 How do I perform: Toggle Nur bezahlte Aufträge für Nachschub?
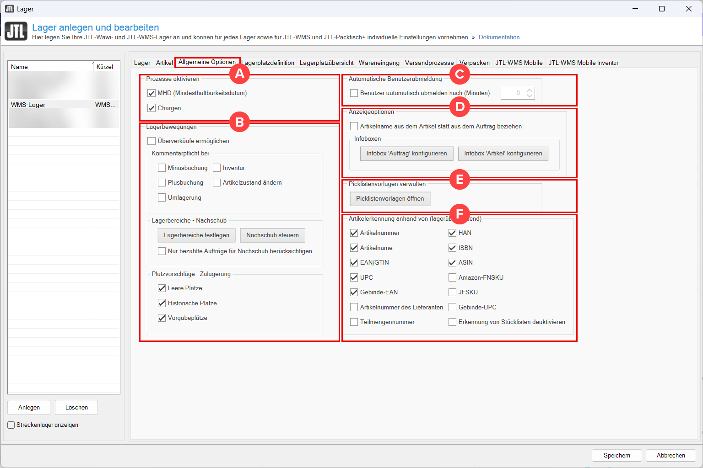click(162, 251)
